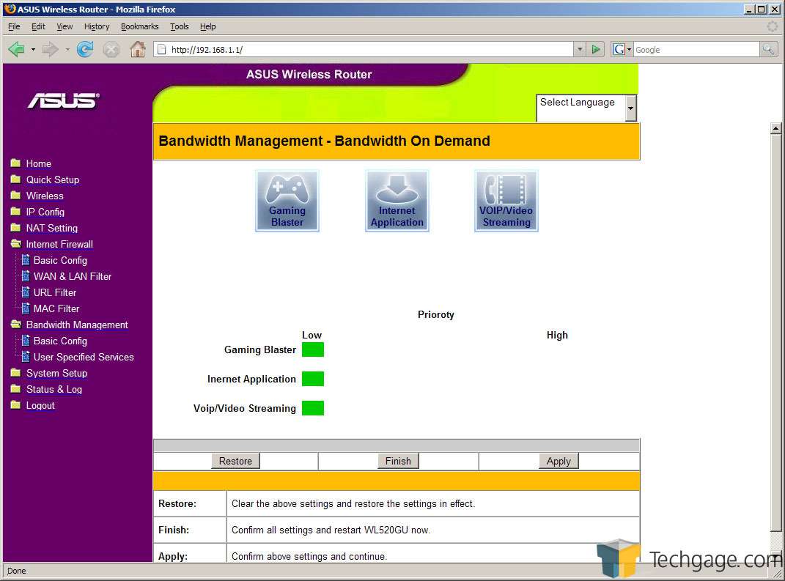Open the File menu

click(14, 26)
